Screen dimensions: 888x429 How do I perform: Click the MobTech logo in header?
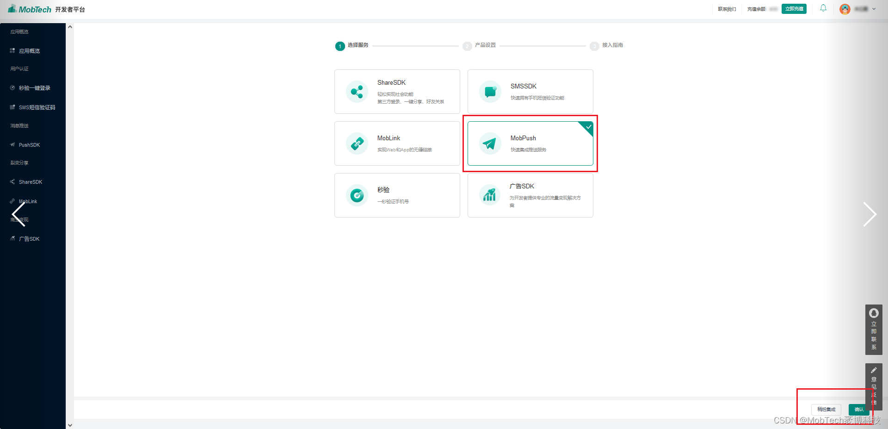[x=29, y=9]
